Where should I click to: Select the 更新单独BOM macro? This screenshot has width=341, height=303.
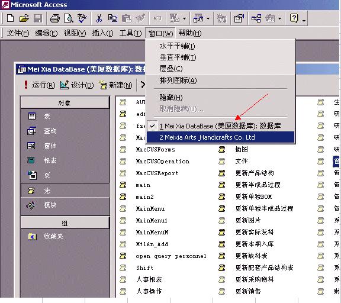[253, 196]
